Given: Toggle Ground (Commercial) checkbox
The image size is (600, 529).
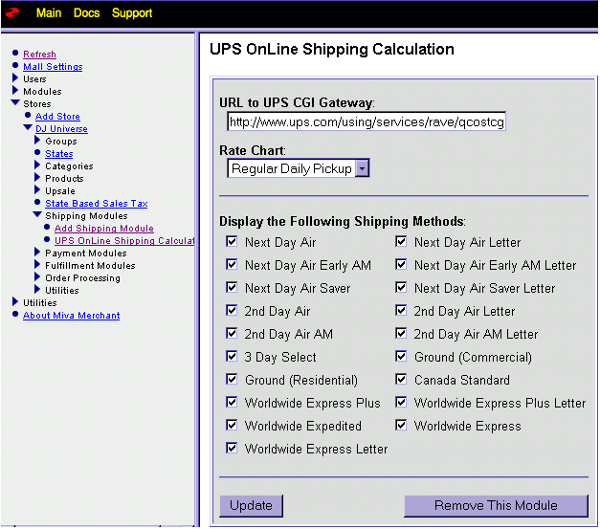Looking at the screenshot, I should tap(401, 357).
